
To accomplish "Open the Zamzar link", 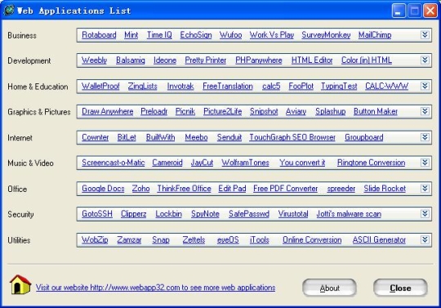I will coord(129,239).
